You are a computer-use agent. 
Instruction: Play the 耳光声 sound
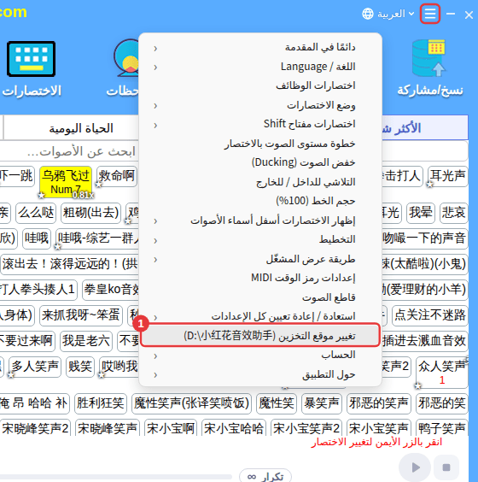coord(447,176)
